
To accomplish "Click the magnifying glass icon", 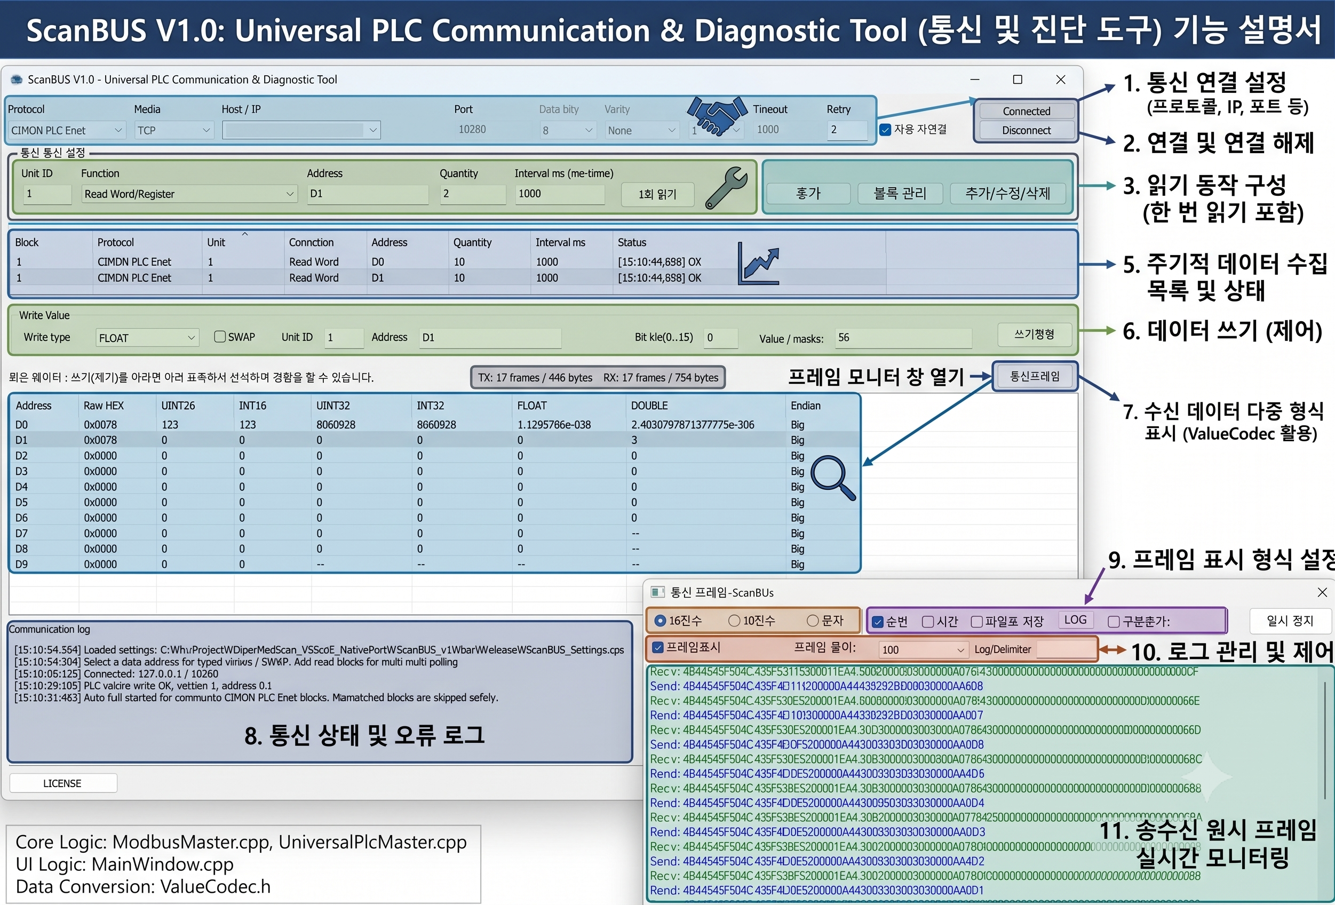I will pos(833,478).
